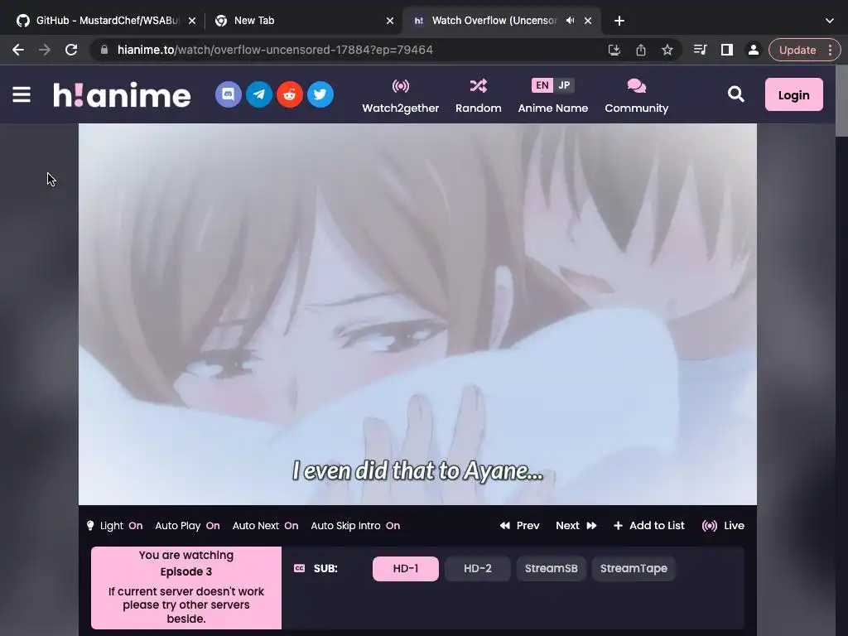Switch anime names to JP

(564, 85)
